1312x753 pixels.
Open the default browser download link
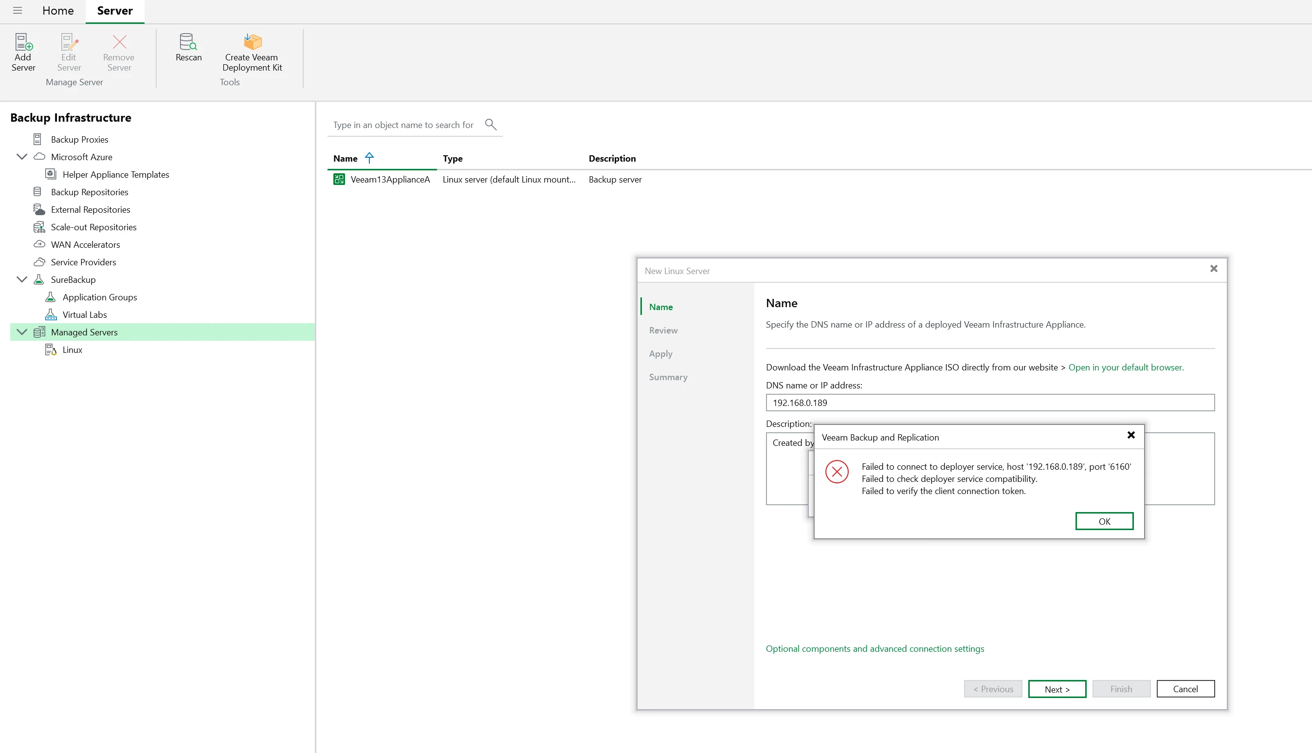(1126, 367)
